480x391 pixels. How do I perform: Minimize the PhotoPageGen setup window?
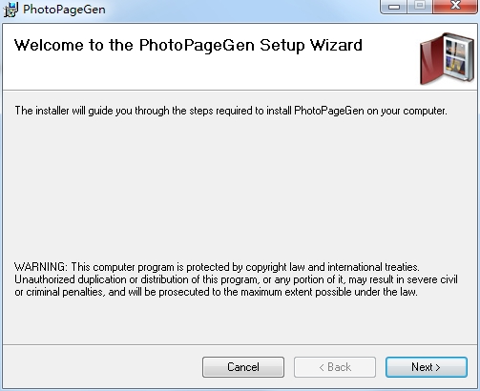394,7
